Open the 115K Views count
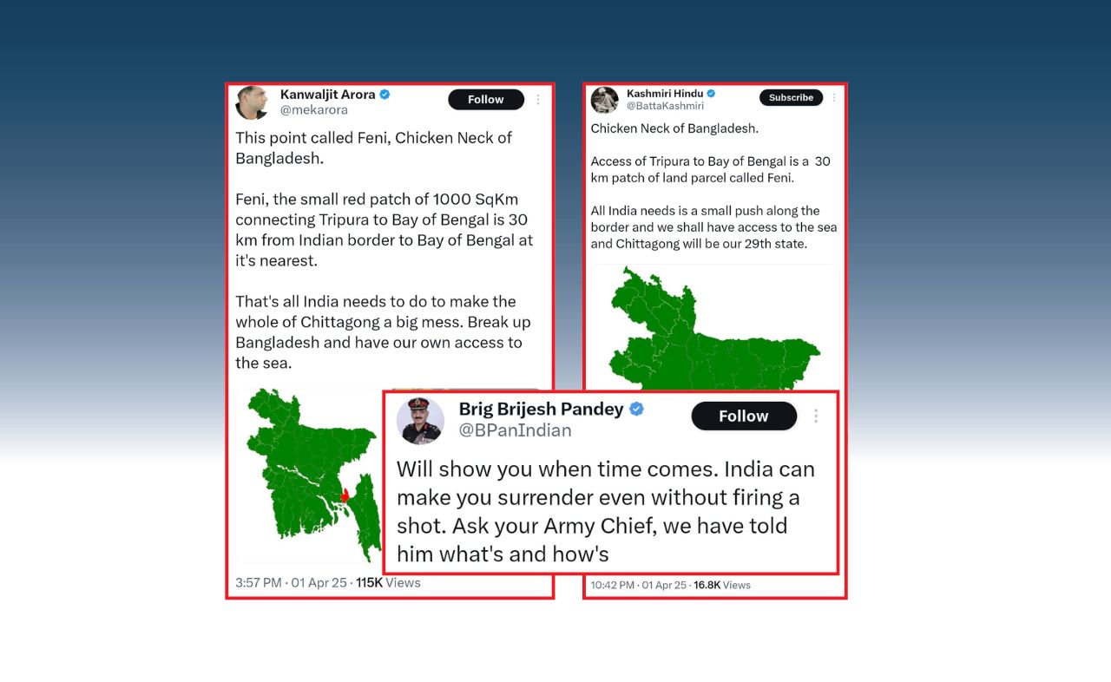Image resolution: width=1111 pixels, height=682 pixels. 388,583
